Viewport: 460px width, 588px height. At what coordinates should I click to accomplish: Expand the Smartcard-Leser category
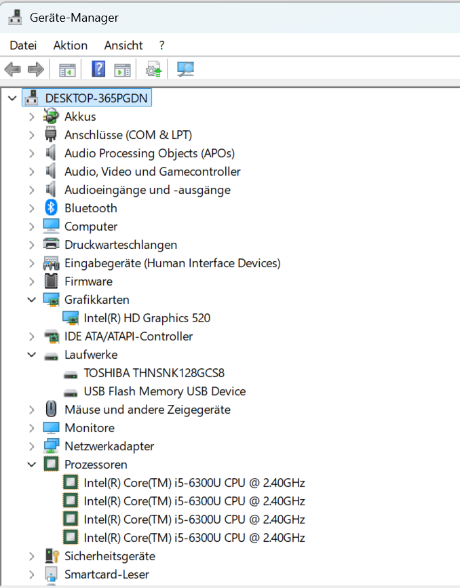tap(32, 574)
